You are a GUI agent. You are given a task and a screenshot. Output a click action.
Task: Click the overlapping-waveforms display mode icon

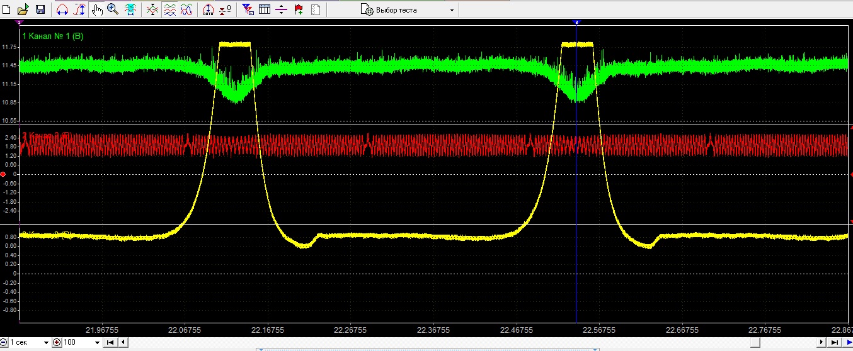coord(152,9)
